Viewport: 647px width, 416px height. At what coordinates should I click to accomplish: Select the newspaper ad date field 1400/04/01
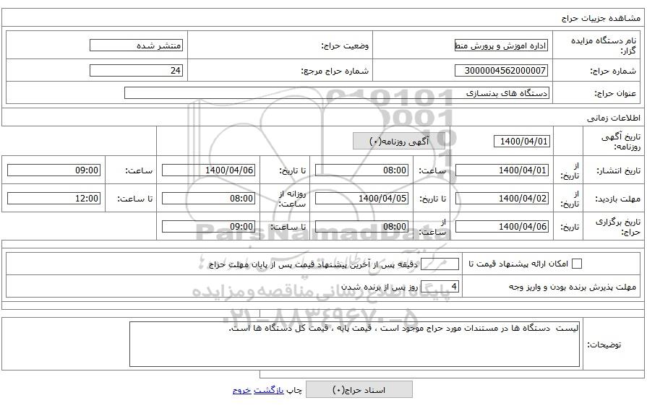tap(522, 142)
